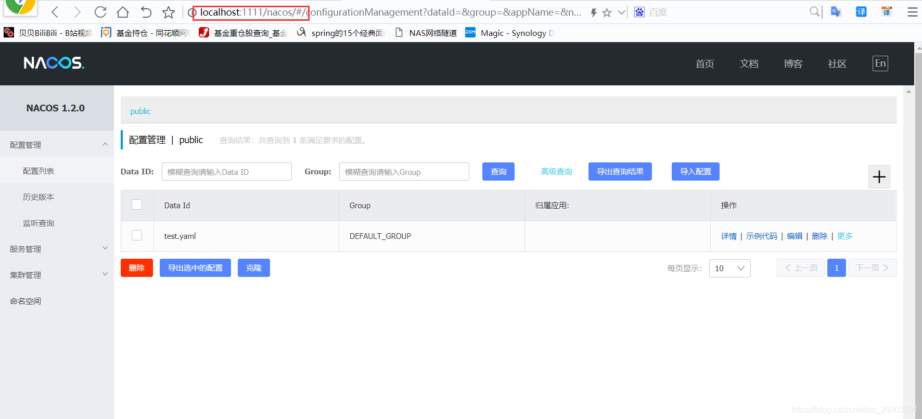Open 文档 in the top navigation
Image resolution: width=922 pixels, height=419 pixels.
click(x=749, y=64)
